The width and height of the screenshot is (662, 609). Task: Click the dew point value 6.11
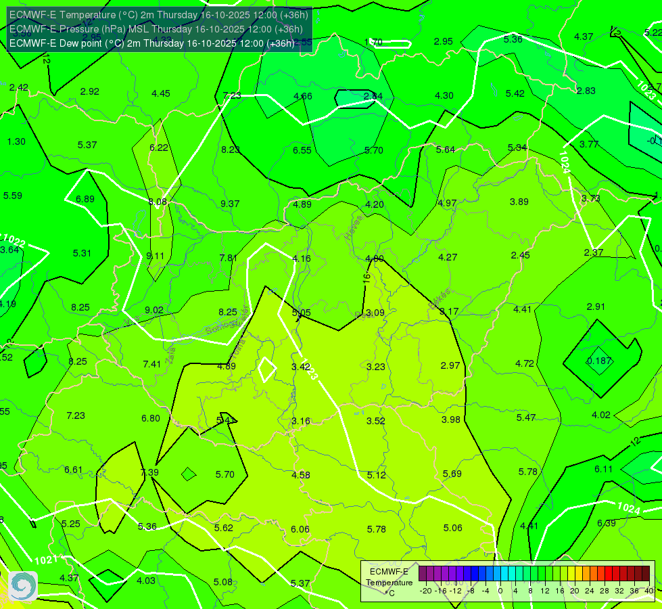(603, 469)
